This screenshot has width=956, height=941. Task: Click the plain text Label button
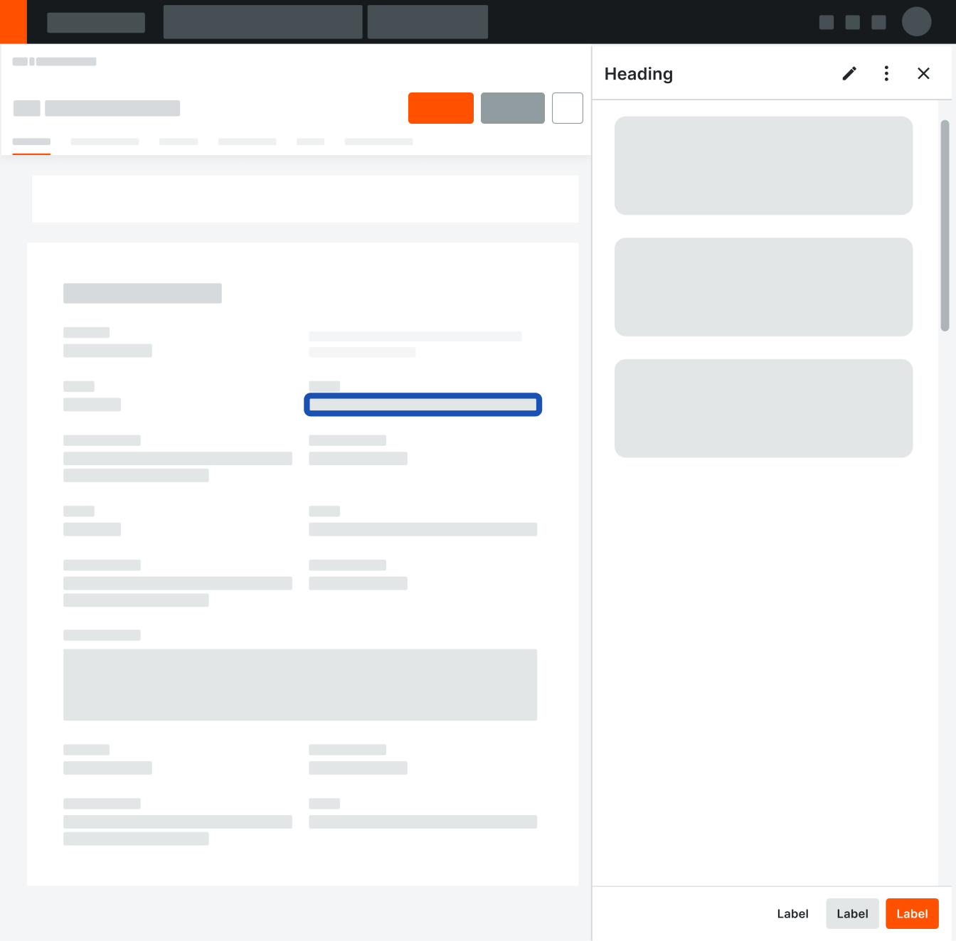click(792, 914)
